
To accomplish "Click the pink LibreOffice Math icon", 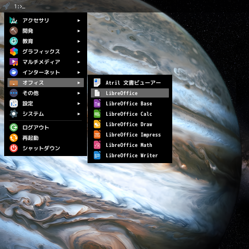I will [x=97, y=145].
